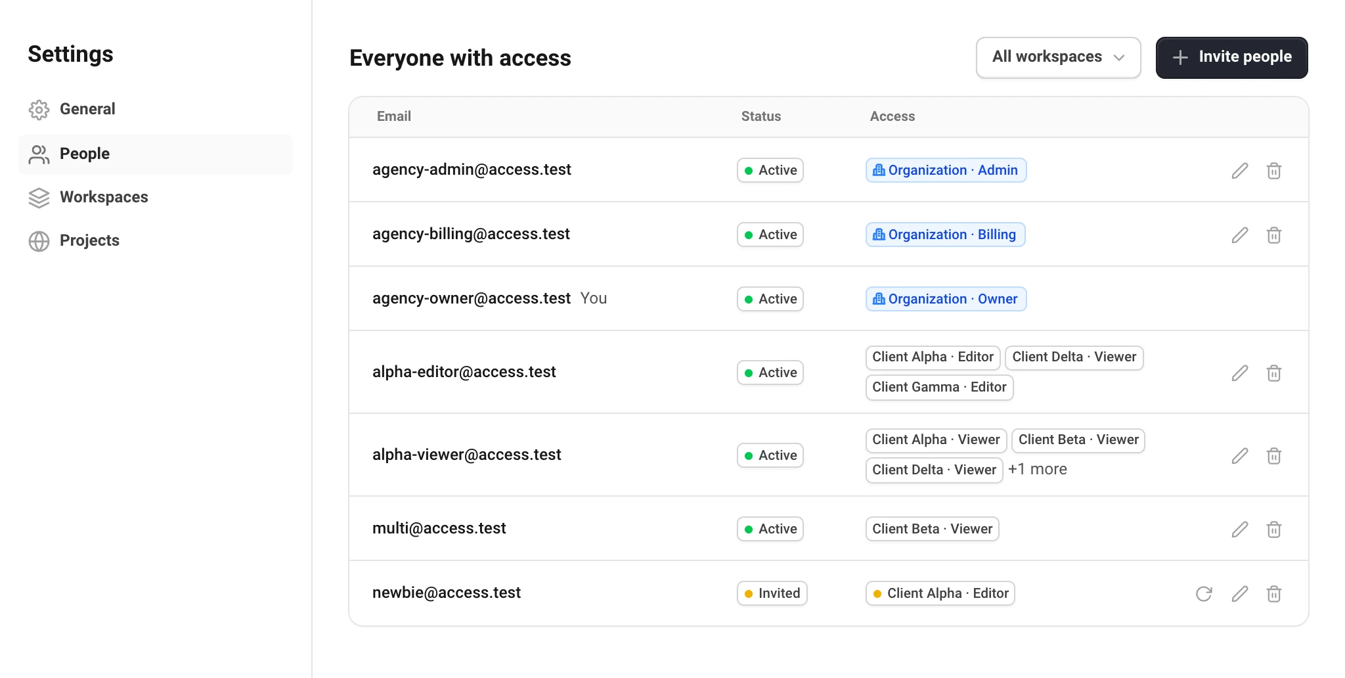Select newbie@access.test email text
This screenshot has height=678, width=1345.
pos(446,593)
